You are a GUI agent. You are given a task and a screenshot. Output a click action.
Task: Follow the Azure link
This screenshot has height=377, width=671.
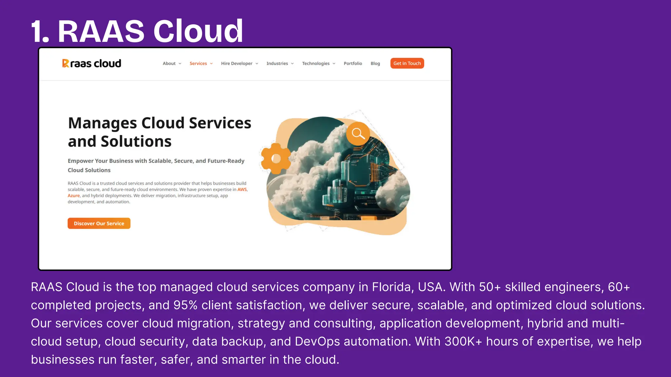74,196
